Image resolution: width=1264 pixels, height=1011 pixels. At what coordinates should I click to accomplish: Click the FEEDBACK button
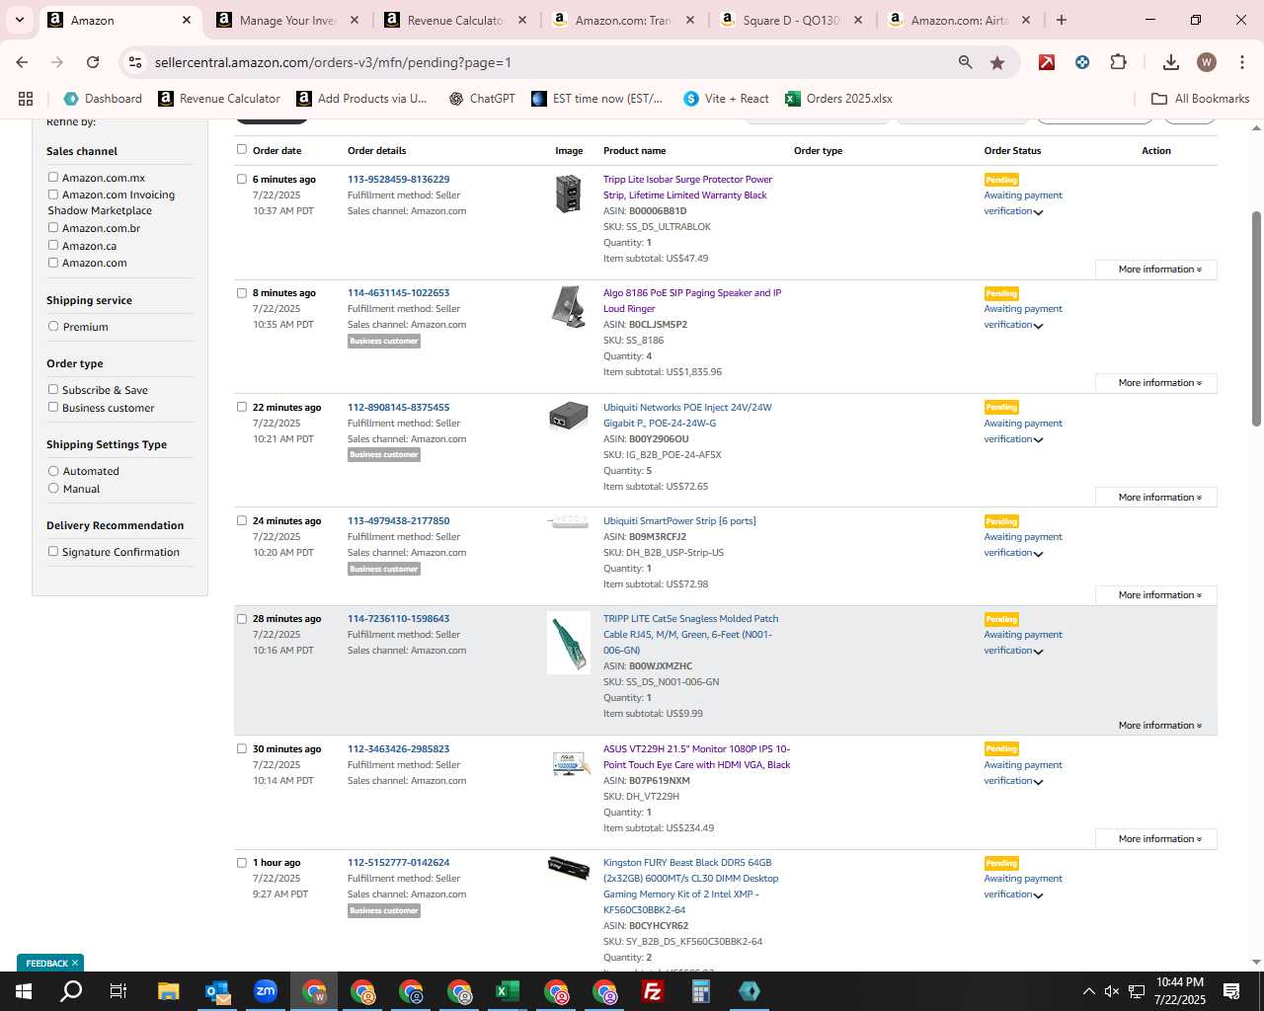50,964
